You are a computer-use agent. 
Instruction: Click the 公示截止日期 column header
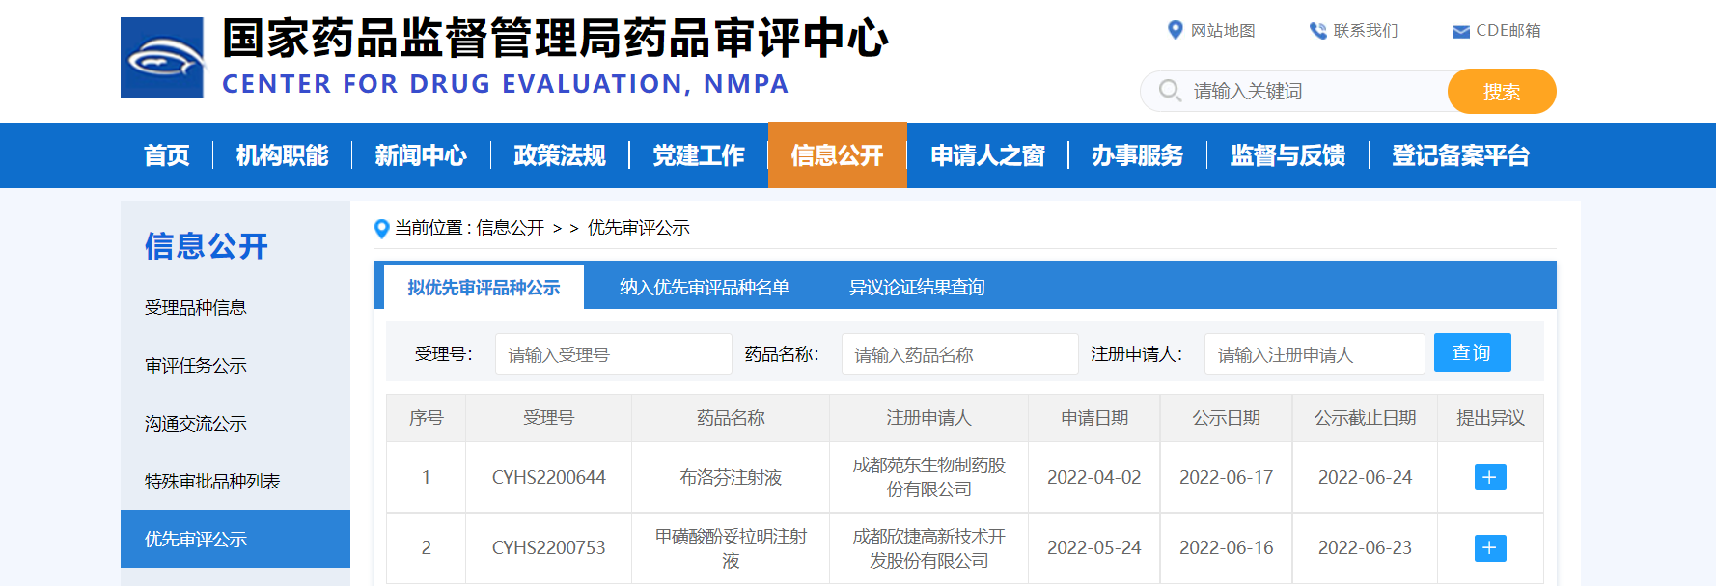point(1365,418)
